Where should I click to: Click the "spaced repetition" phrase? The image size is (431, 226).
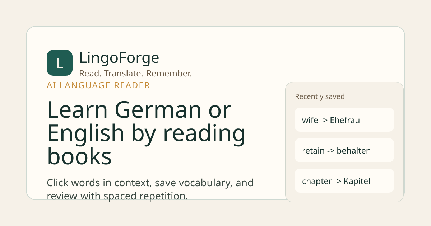152,196
